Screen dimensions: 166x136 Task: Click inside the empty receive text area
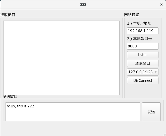coord(62,58)
